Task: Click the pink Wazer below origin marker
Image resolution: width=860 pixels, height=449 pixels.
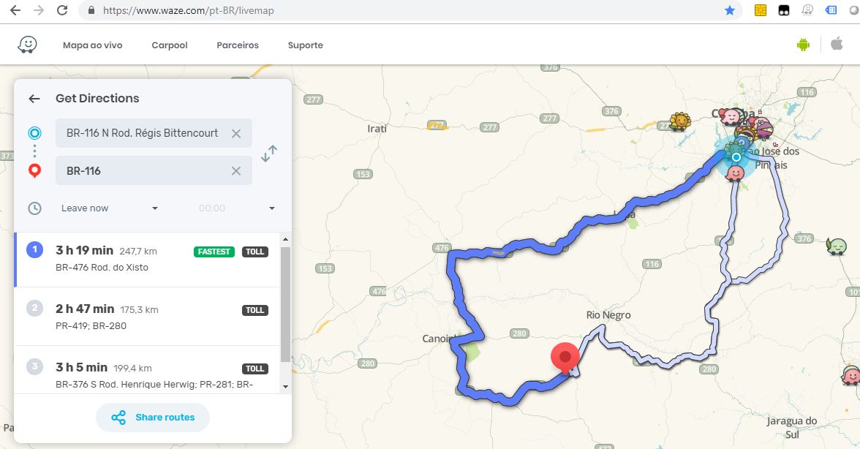Action: [734, 174]
